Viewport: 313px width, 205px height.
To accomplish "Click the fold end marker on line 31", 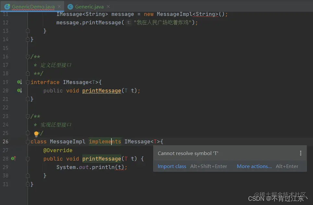I will [x=28, y=184].
